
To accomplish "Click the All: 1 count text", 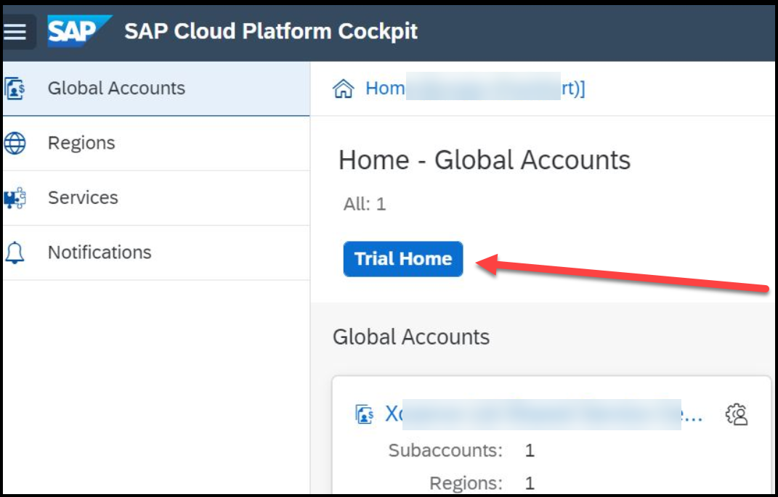I will pos(365,204).
